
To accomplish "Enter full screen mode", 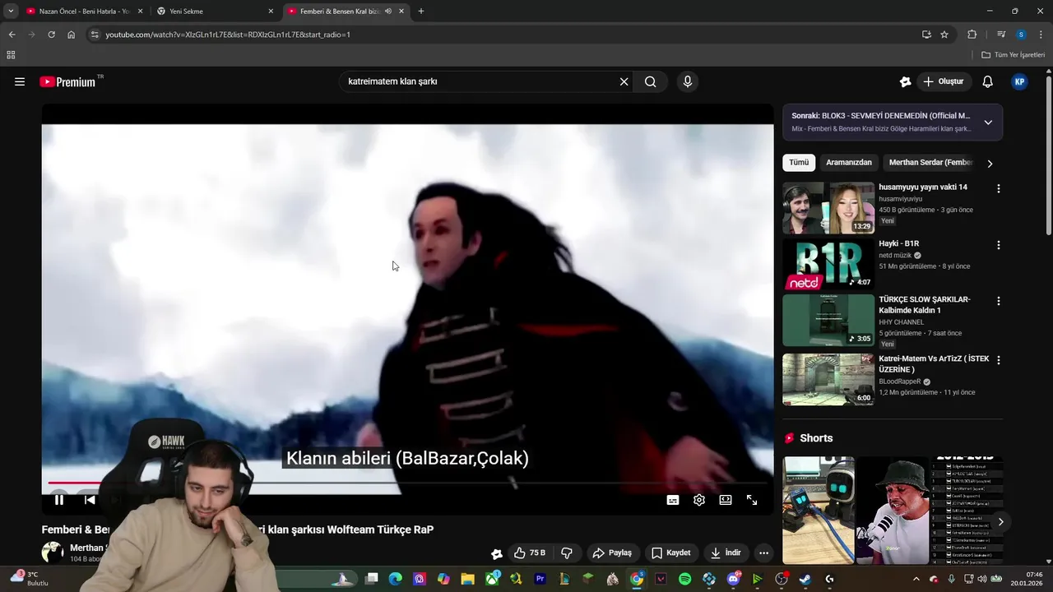I will [752, 500].
